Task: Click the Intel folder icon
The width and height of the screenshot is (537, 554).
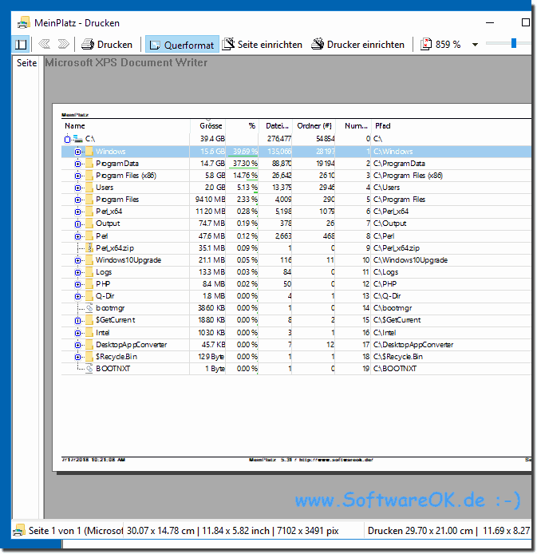Action: (89, 333)
